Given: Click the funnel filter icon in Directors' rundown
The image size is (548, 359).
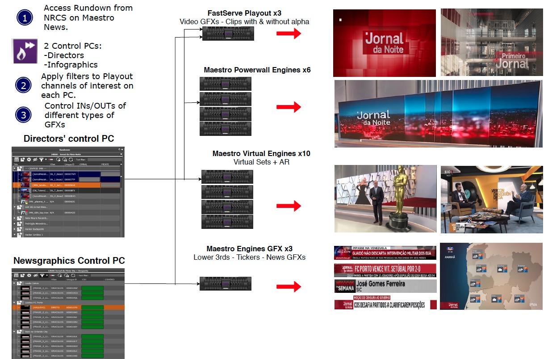Looking at the screenshot, I should pyautogui.click(x=42, y=160).
